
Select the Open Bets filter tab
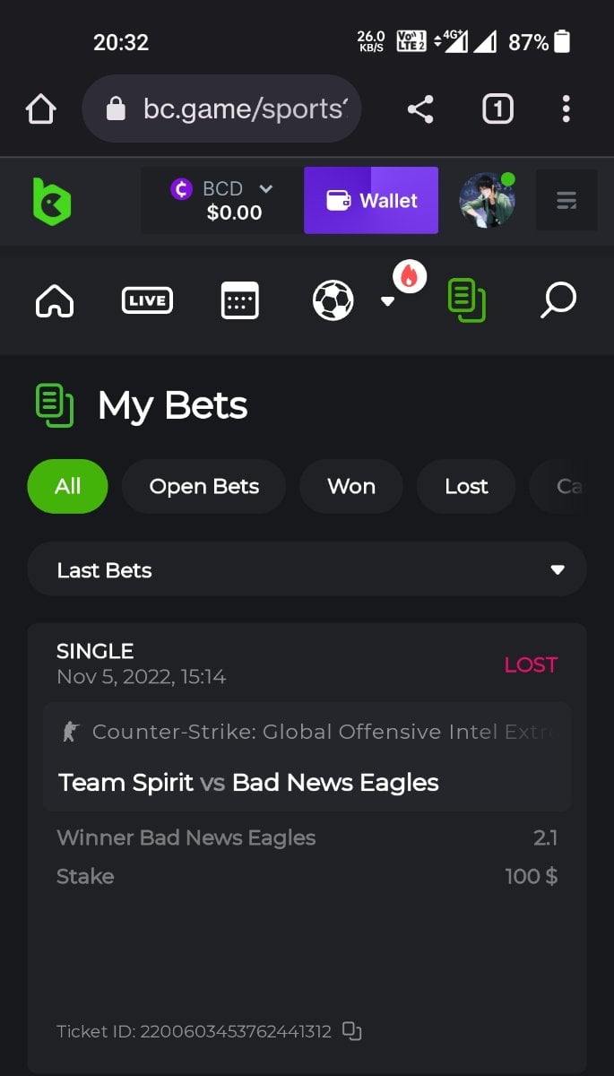coord(203,486)
